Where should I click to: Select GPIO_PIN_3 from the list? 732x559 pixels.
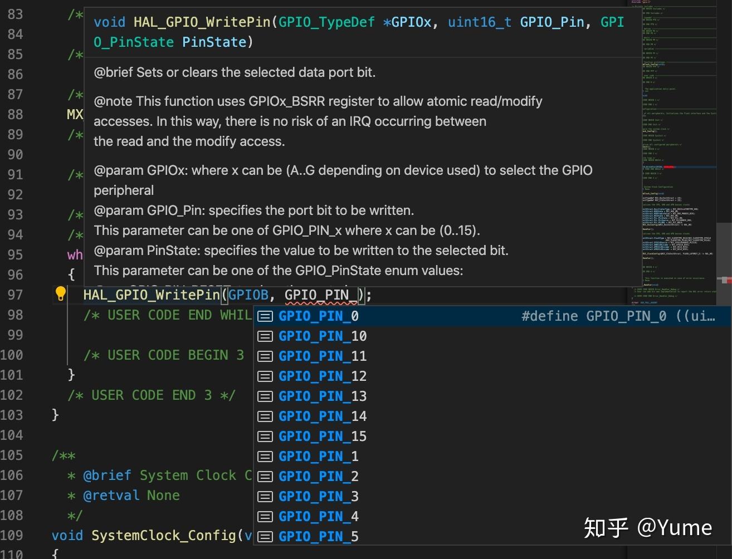click(492, 497)
